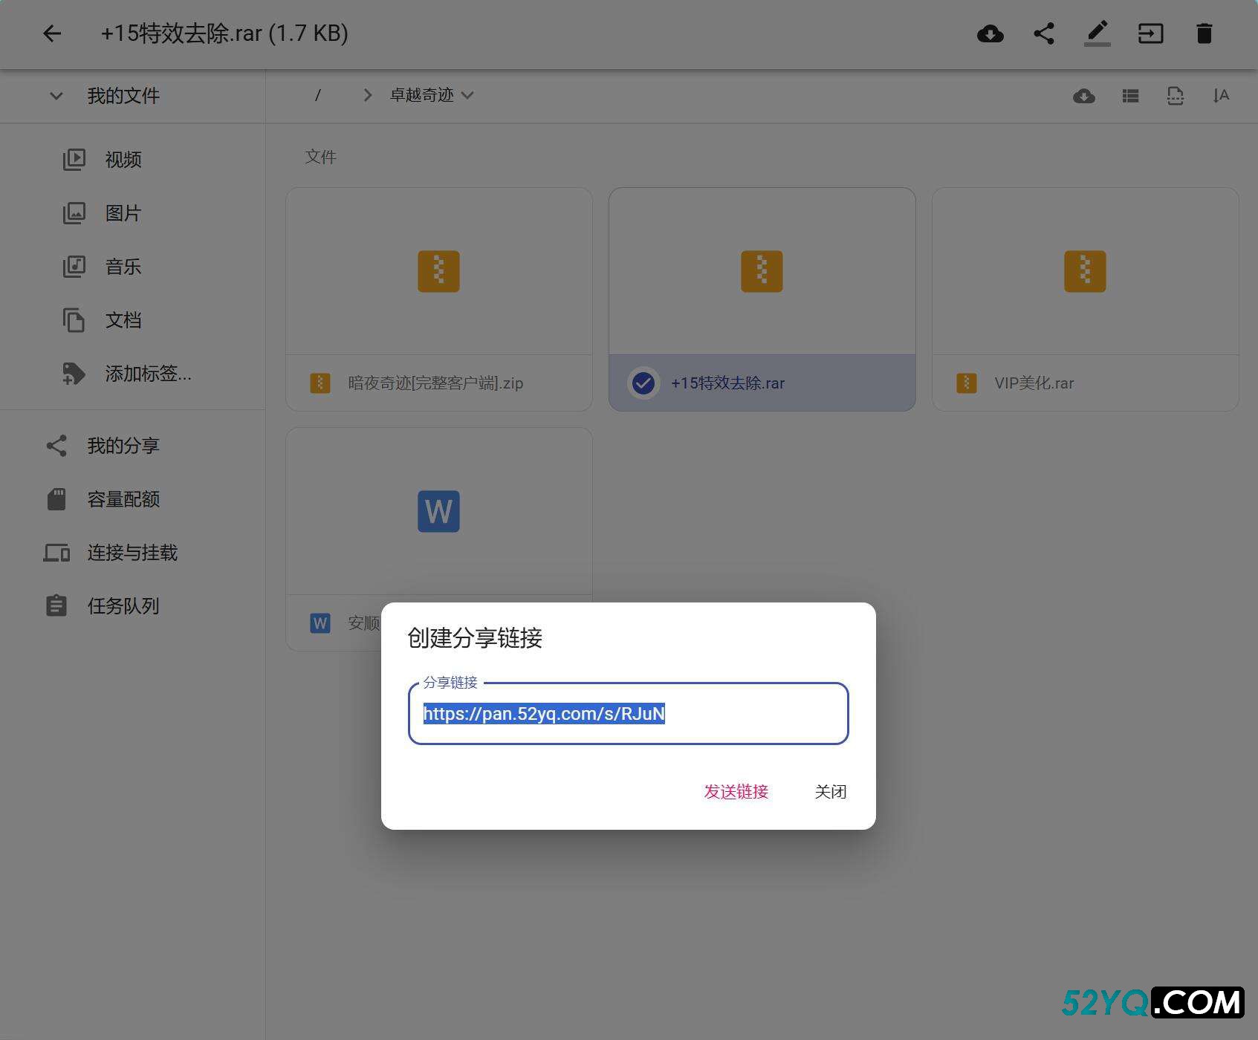Click the move-to-folder icon
The width and height of the screenshot is (1258, 1040).
point(1150,33)
